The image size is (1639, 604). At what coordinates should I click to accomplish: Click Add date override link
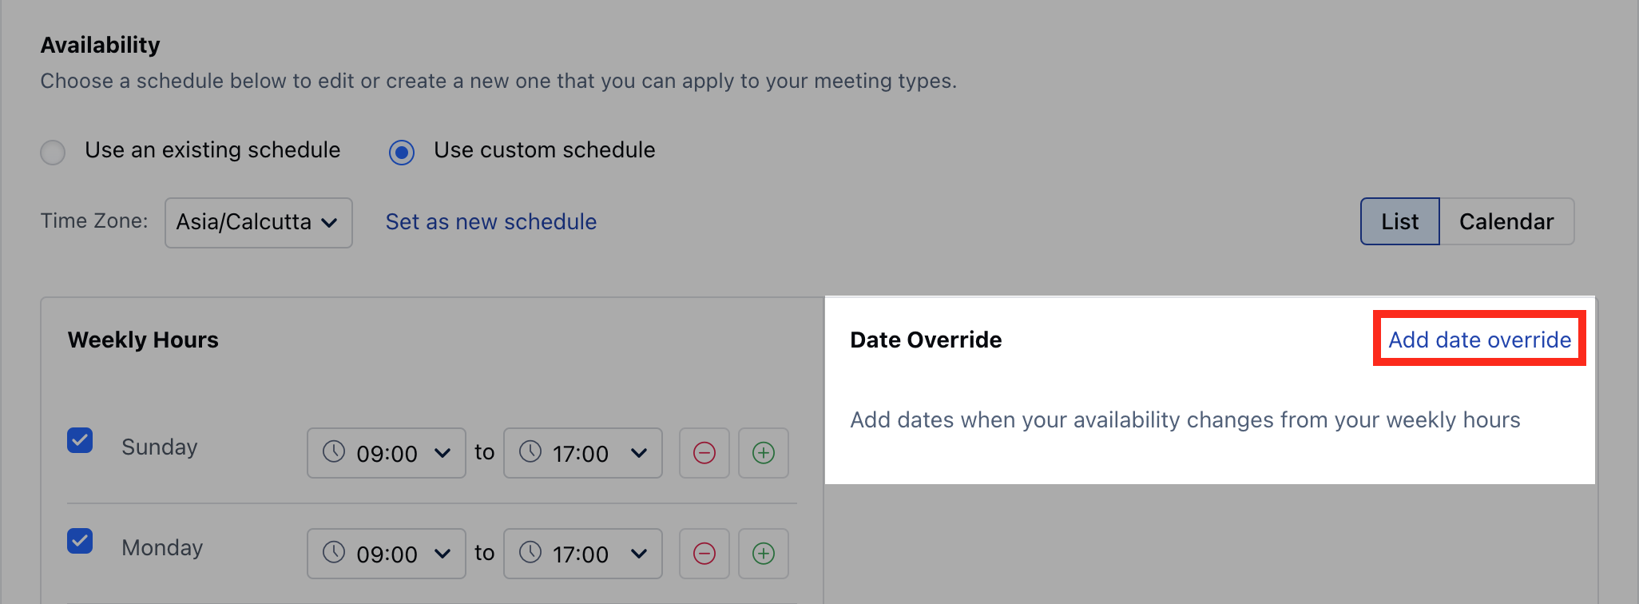click(1479, 340)
